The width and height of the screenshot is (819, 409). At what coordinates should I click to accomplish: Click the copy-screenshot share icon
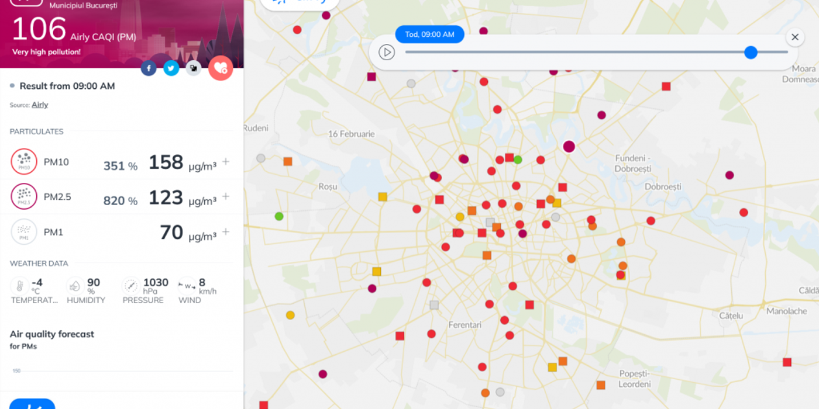[193, 68]
